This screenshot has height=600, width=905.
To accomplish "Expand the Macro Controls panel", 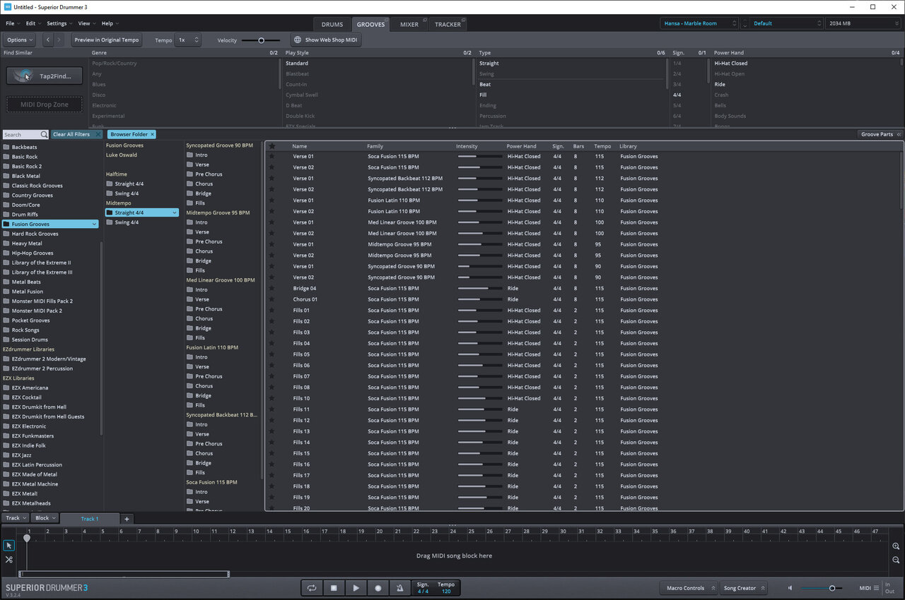I will pos(689,588).
